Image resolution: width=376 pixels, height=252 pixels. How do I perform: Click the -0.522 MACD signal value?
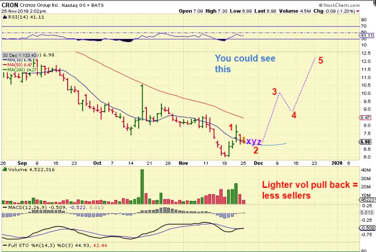point(77,207)
